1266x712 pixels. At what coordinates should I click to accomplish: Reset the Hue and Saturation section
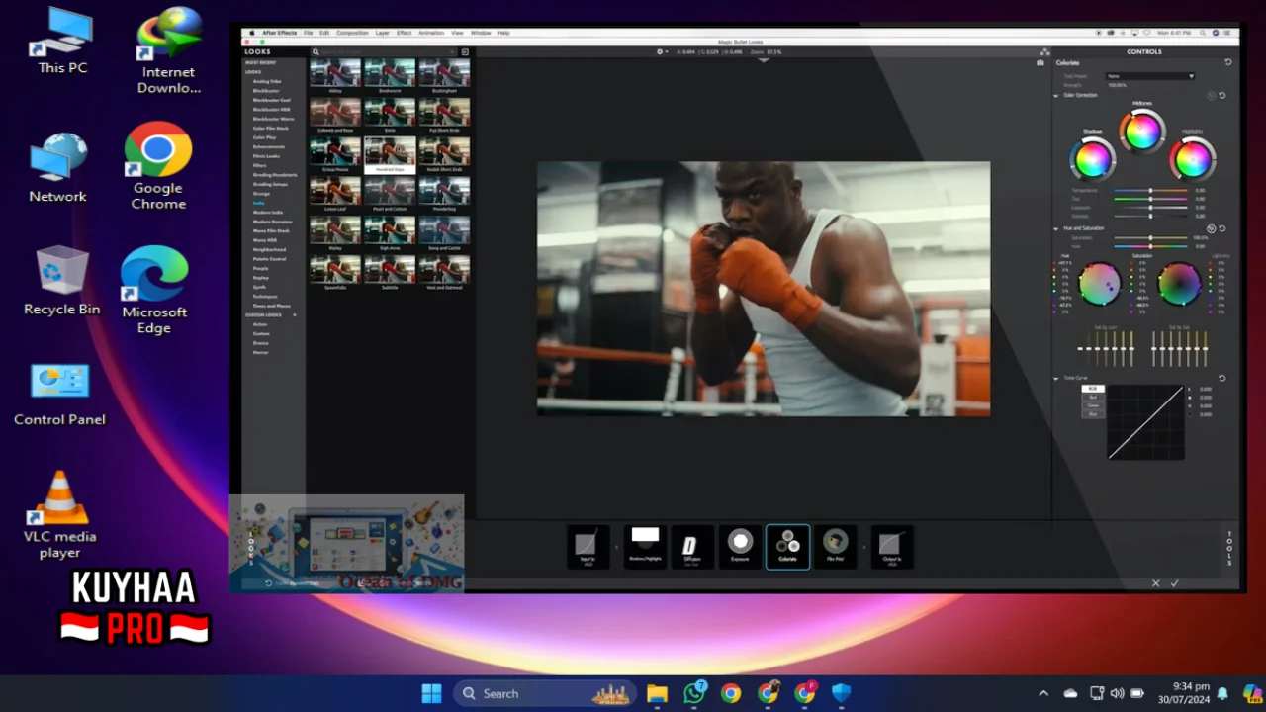[1222, 228]
